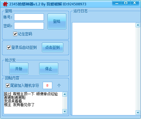Maximize the 2345抢楼神器 window

pos(126,3)
